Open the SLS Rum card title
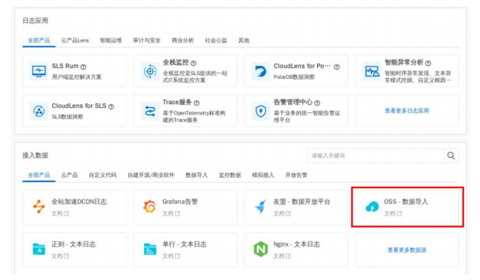480x280 pixels. [x=65, y=66]
